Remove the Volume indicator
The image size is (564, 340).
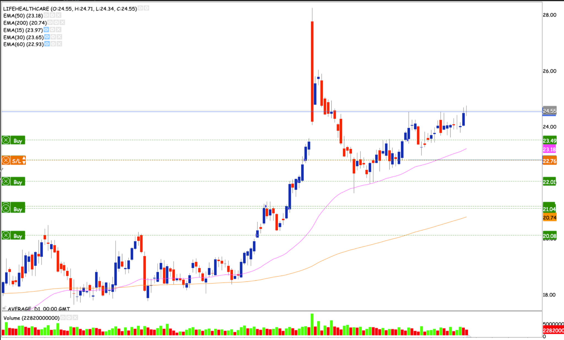click(75, 318)
